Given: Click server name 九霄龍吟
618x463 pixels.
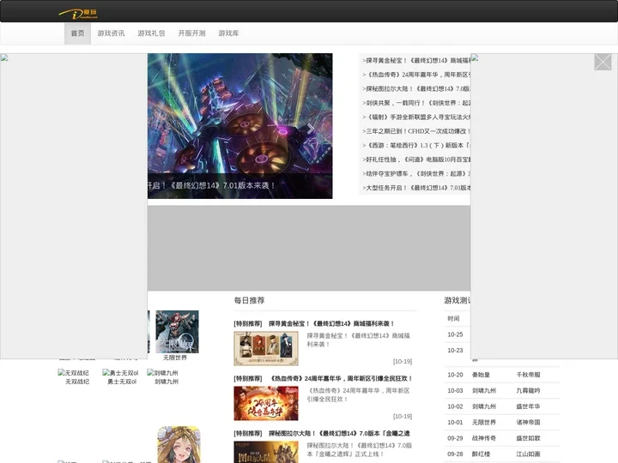Looking at the screenshot, I should pyautogui.click(x=528, y=391).
